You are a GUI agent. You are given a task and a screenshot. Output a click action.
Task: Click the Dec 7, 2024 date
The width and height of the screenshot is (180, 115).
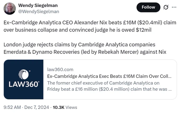[37, 107]
